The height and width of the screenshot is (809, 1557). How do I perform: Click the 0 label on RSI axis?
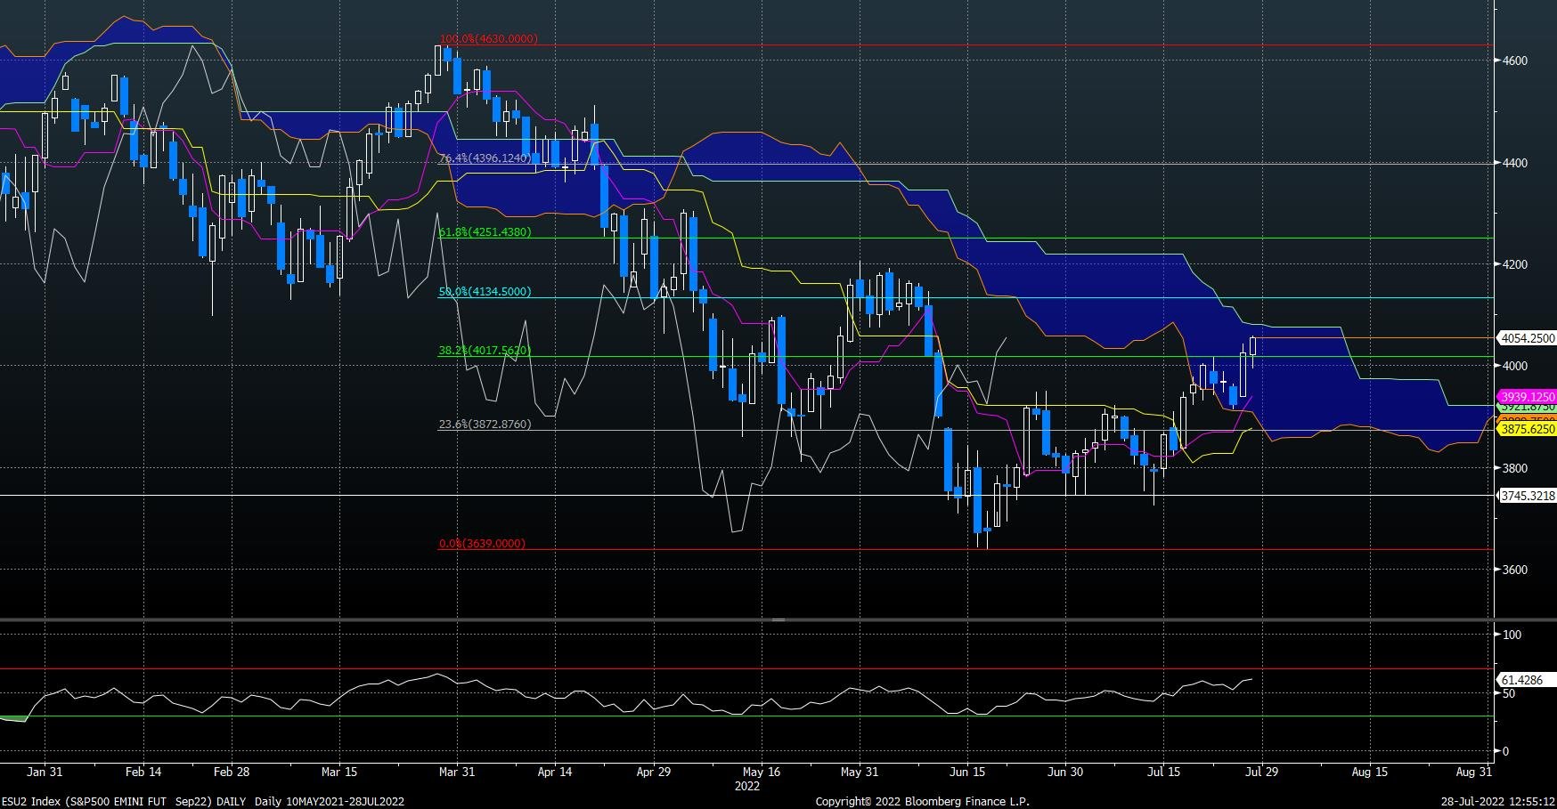click(x=1505, y=752)
